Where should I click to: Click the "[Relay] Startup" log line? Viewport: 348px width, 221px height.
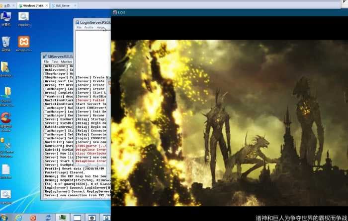(91, 119)
